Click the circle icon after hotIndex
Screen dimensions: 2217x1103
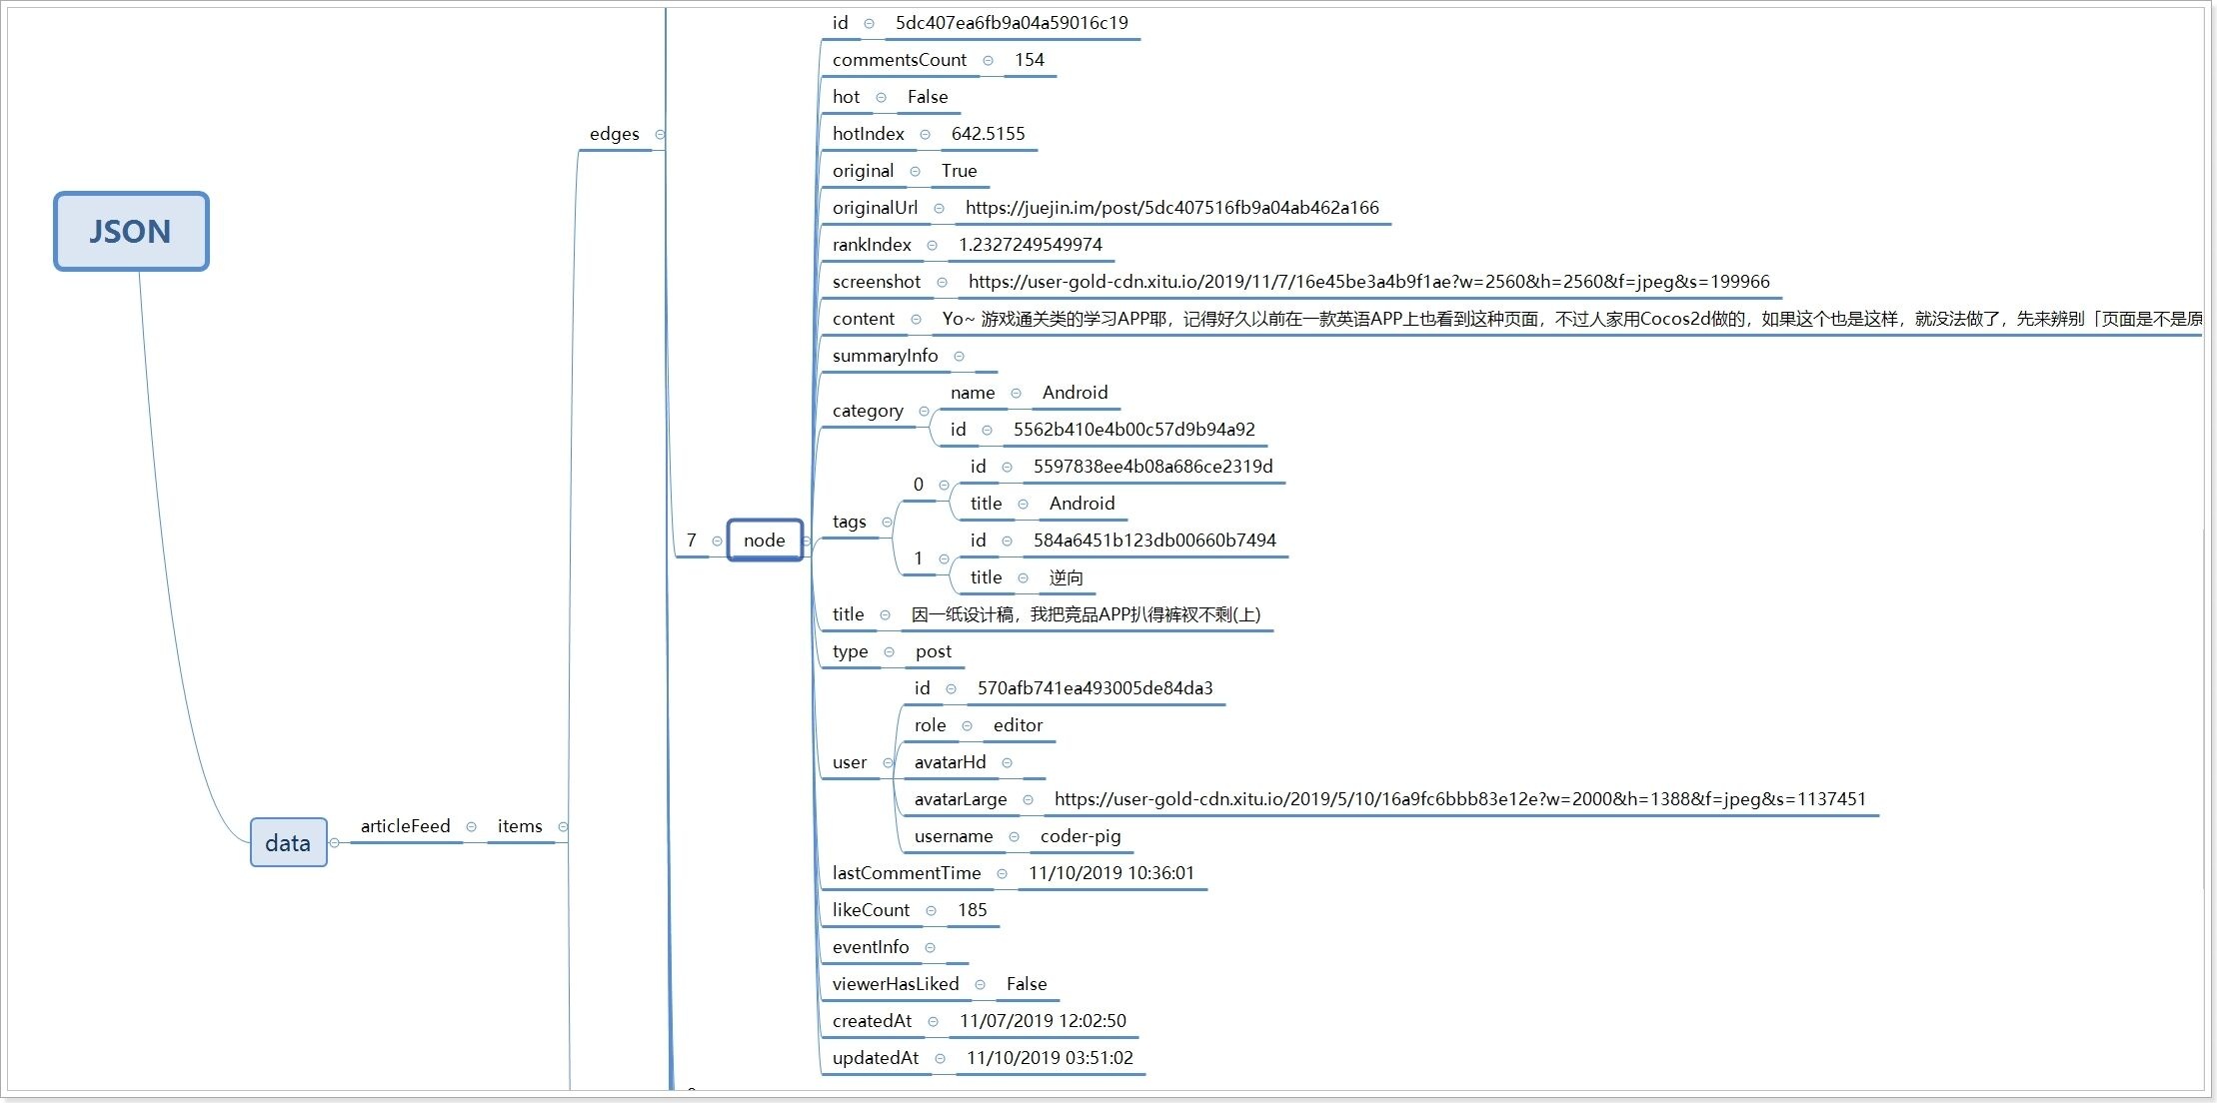[925, 135]
